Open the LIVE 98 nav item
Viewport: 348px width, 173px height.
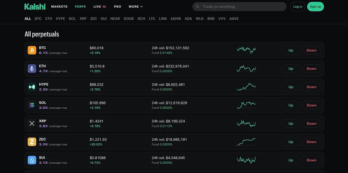[x=100, y=7]
